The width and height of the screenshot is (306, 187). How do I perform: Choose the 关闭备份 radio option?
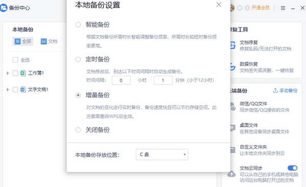(78, 130)
